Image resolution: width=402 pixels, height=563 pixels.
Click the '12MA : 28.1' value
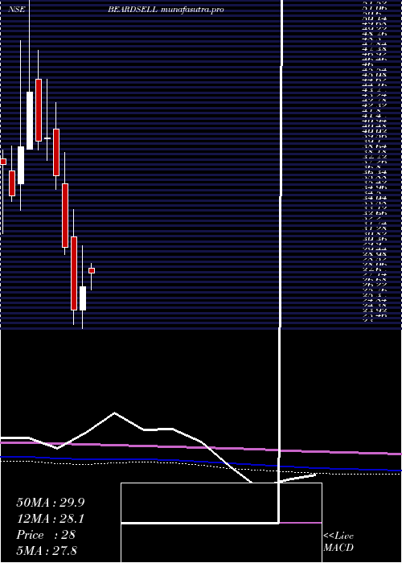[x=50, y=519]
